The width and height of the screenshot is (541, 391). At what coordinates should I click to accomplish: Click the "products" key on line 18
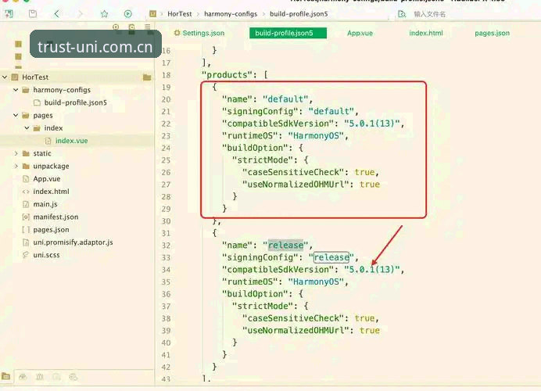point(227,75)
